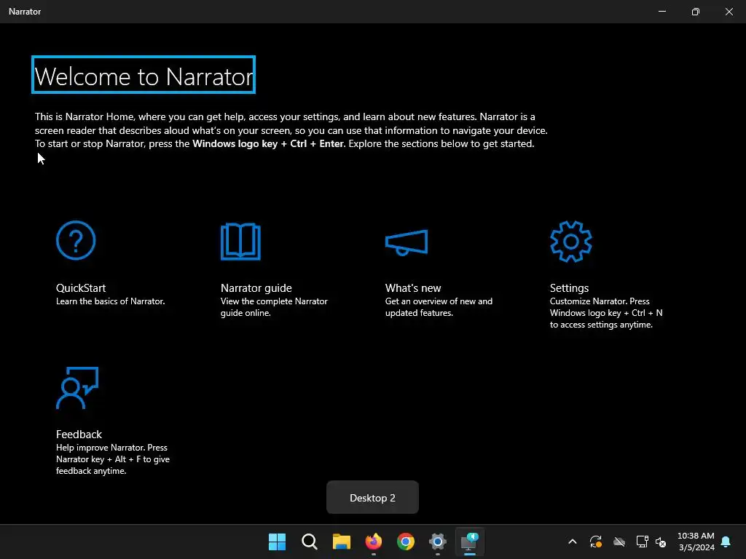The width and height of the screenshot is (746, 559).
Task: Click the Narrator taskbar icon
Action: coord(470,542)
